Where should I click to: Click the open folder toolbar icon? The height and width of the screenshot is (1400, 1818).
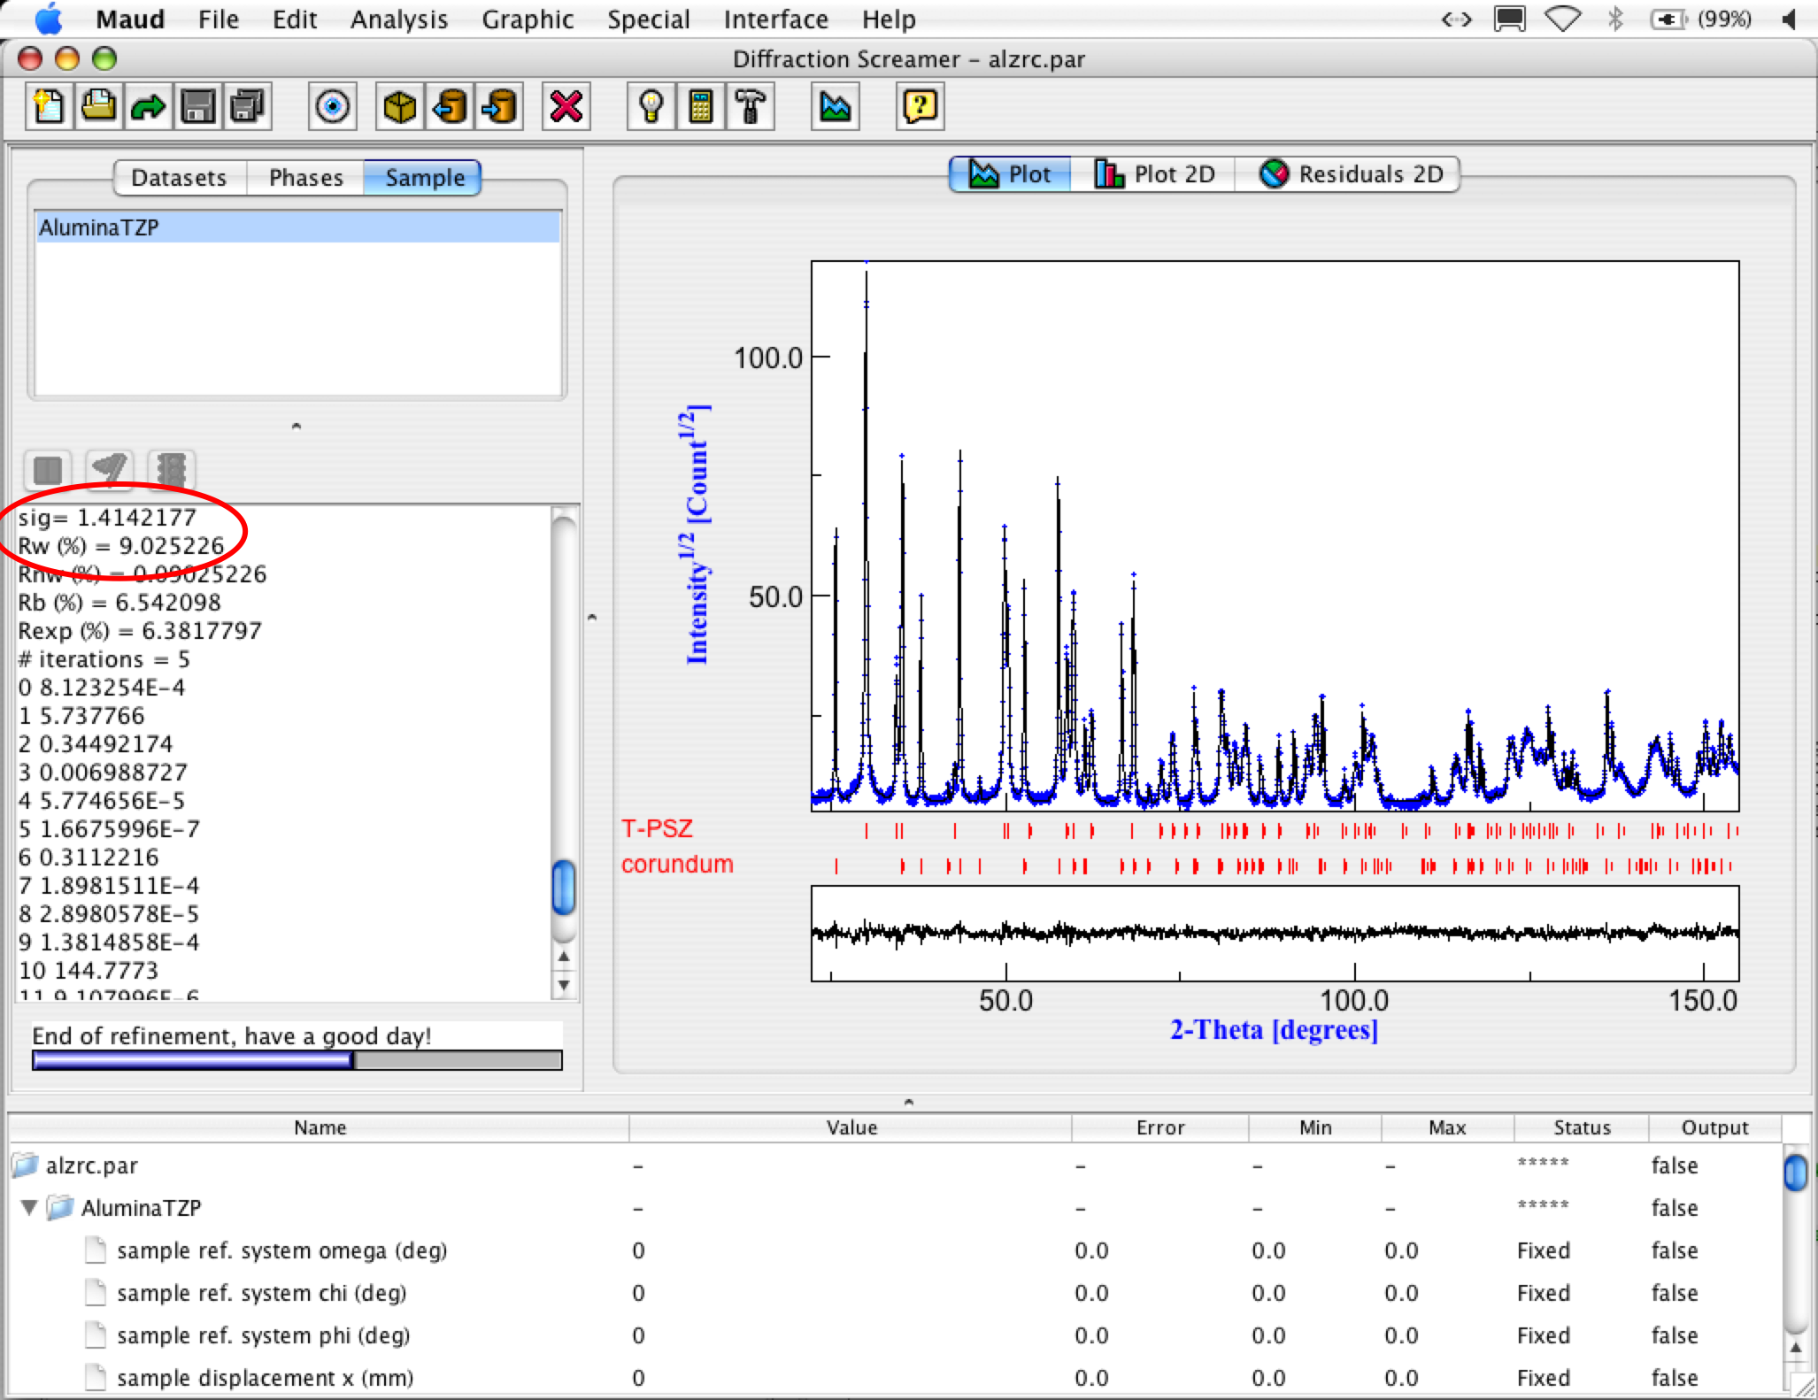(x=98, y=107)
